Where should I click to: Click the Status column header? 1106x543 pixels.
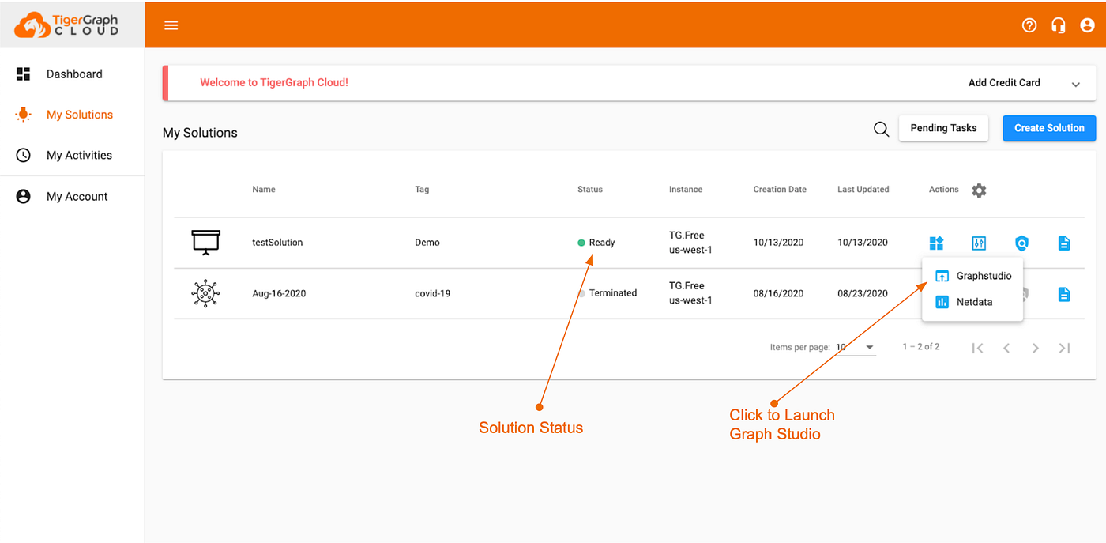590,190
